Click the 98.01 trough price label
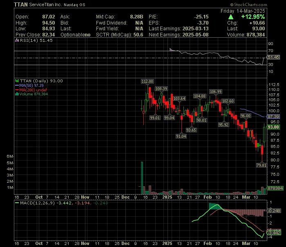This screenshot has height=247, width=286. click(x=201, y=120)
